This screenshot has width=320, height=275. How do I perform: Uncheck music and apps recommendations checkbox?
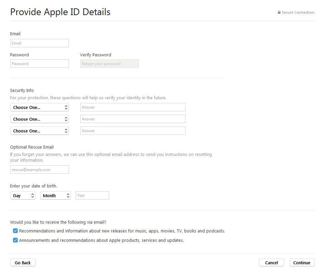click(15, 231)
